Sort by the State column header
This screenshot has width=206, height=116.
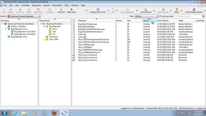tap(181, 21)
